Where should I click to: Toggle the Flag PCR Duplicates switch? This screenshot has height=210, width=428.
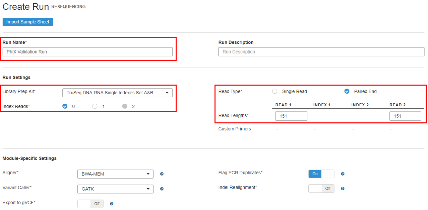point(321,174)
